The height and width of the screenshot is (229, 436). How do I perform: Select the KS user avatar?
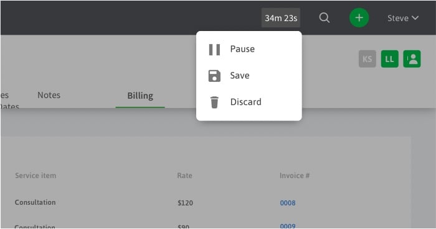coord(367,59)
